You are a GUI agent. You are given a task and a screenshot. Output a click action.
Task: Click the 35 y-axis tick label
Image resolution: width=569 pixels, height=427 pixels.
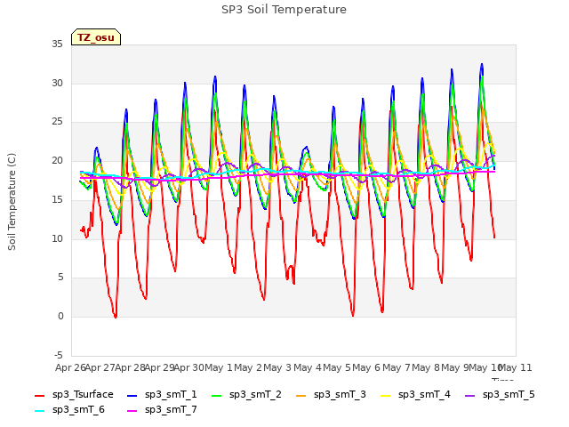pyautogui.click(x=57, y=44)
